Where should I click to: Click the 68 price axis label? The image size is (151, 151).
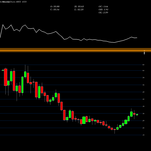[143, 65]
